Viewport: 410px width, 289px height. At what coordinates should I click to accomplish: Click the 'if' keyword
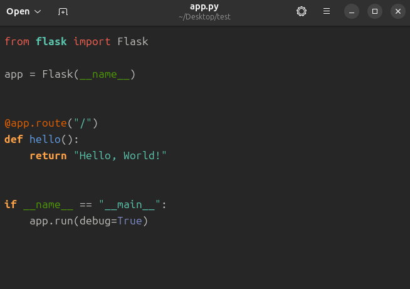tap(11, 204)
